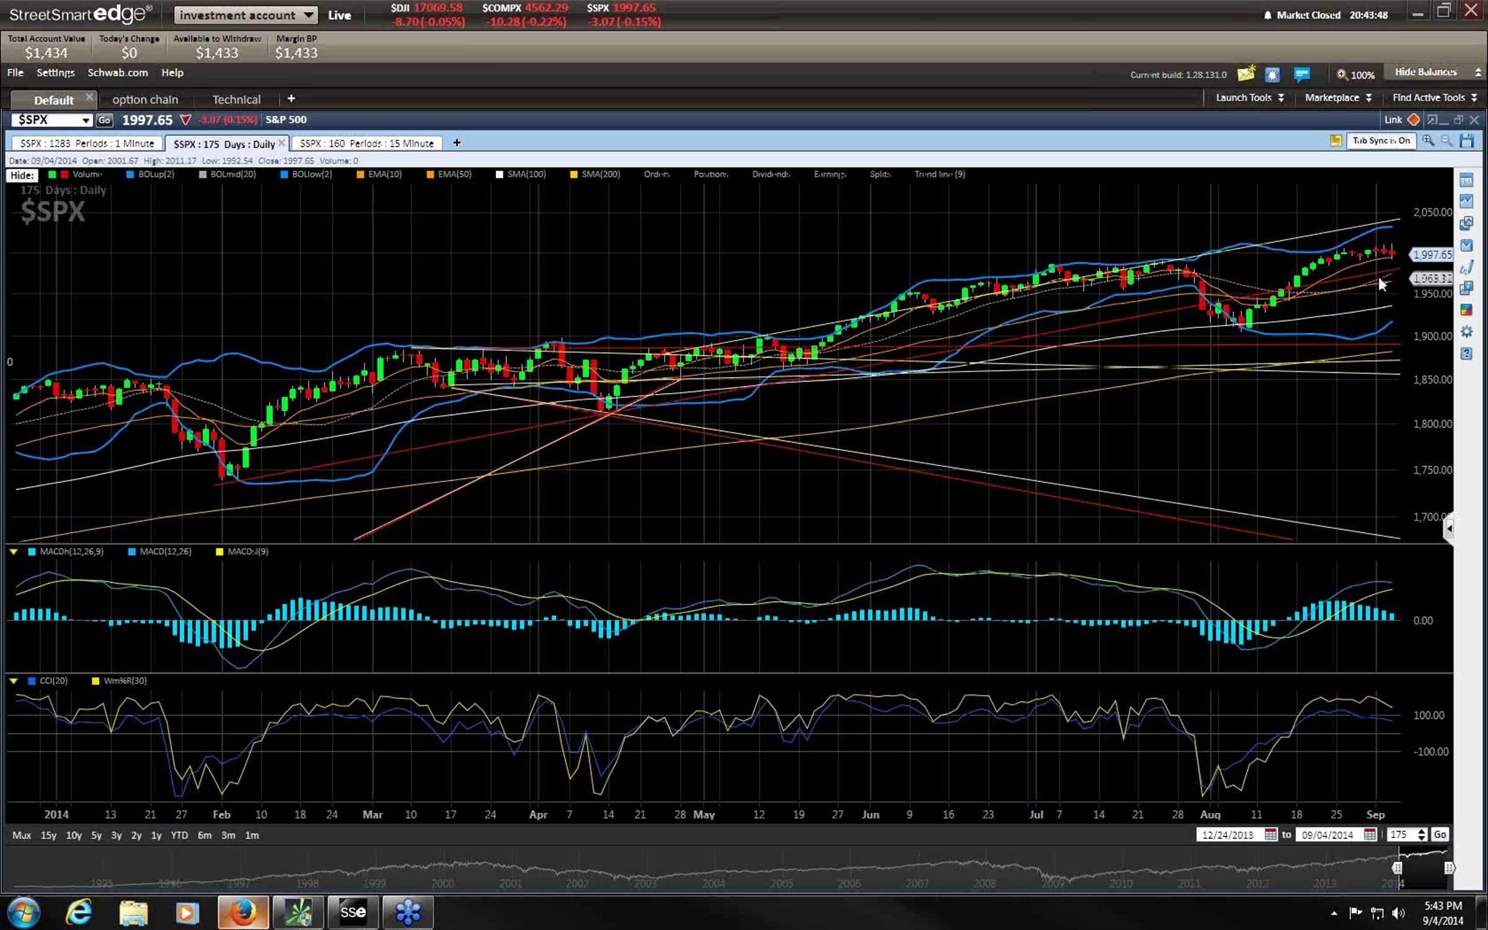This screenshot has height=930, width=1488.
Task: Click the chart help question mark icon
Action: pyautogui.click(x=1466, y=353)
